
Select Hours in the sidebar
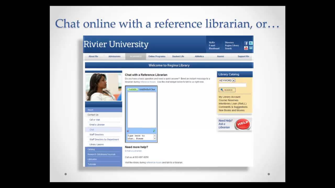(103, 110)
